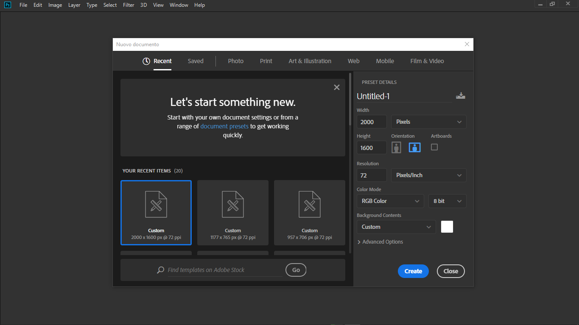Screen dimensions: 579x325
Task: Select landscape orientation icon
Action: (414, 147)
